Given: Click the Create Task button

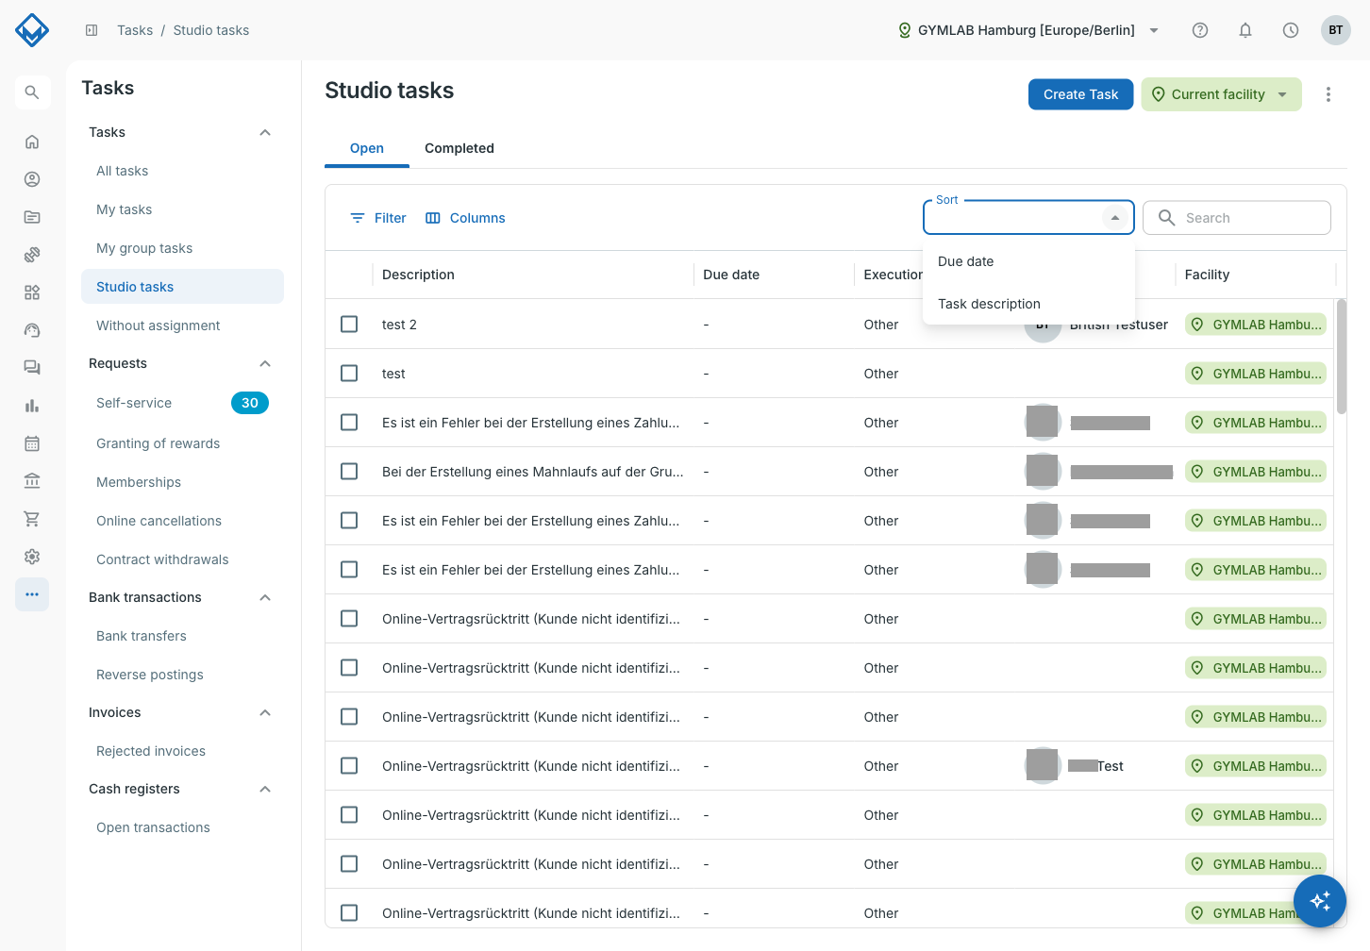Looking at the screenshot, I should click(1080, 94).
